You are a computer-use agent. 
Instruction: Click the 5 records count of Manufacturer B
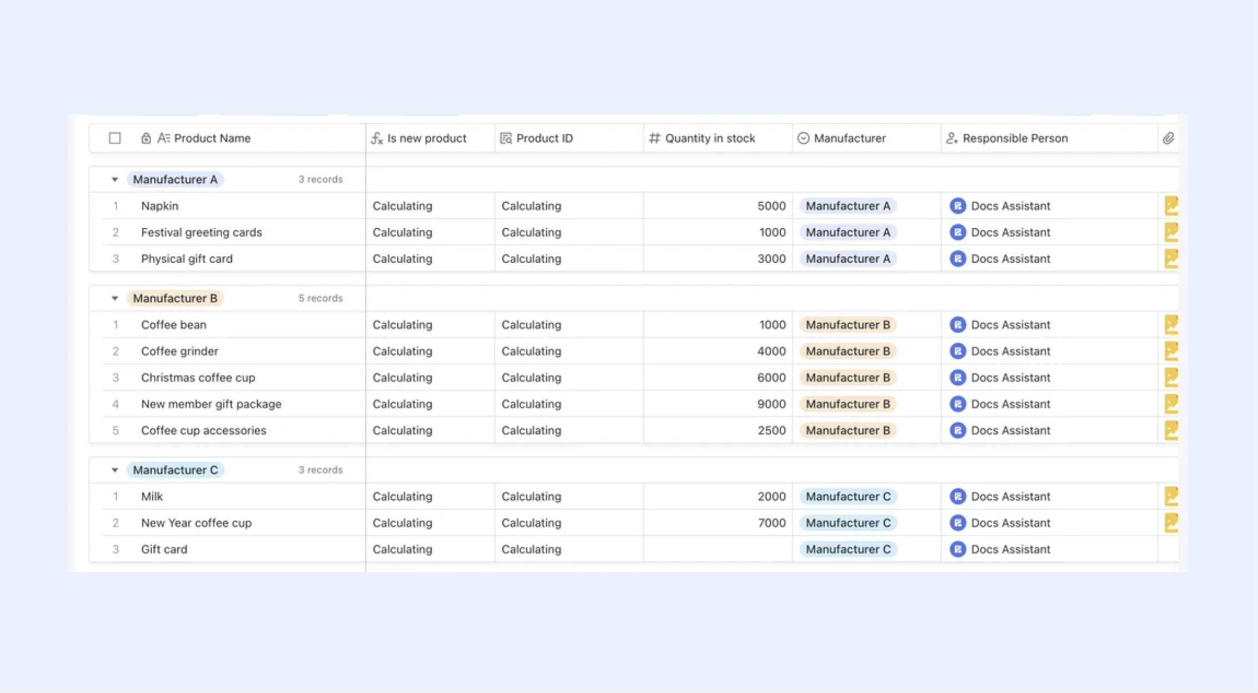(321, 298)
